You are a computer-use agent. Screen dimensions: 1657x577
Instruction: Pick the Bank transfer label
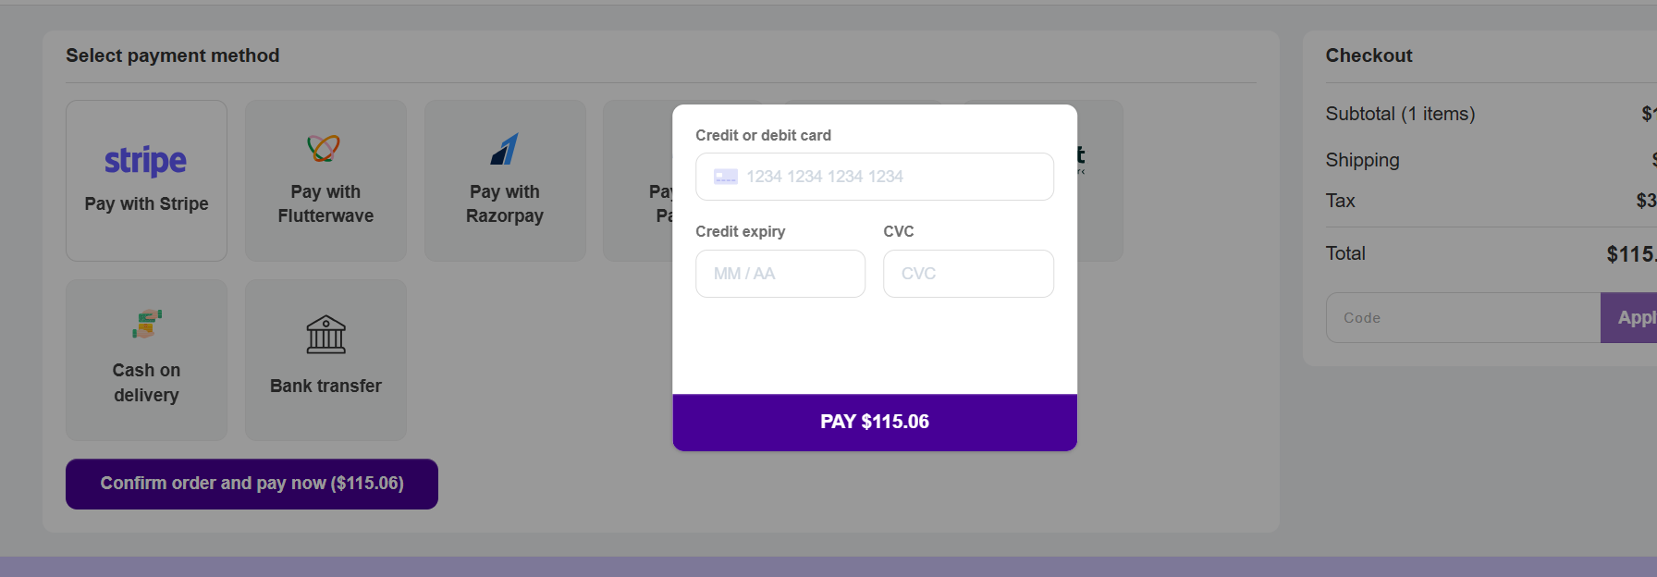point(325,386)
